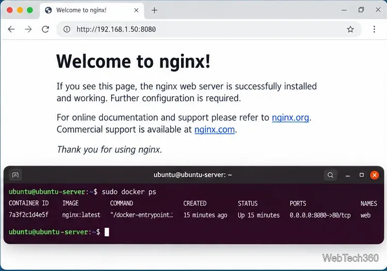387x271 pixels.
Task: Click container ID 7a3f2c1d4e5f
Action: pyautogui.click(x=28, y=215)
